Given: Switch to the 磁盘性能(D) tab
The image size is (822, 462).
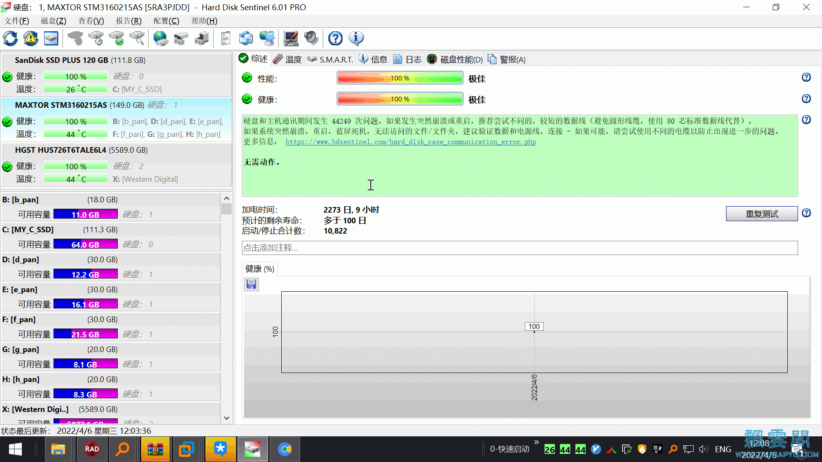Looking at the screenshot, I should point(455,59).
